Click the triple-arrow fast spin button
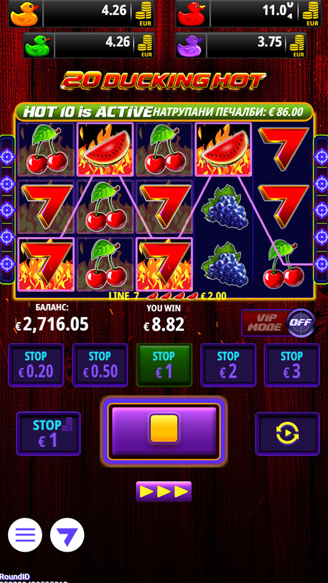The width and height of the screenshot is (328, 583). (x=164, y=491)
